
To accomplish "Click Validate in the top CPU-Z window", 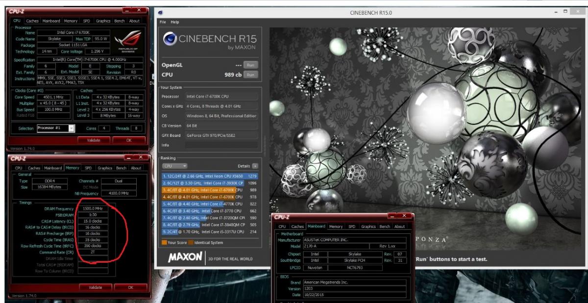I will (94, 140).
